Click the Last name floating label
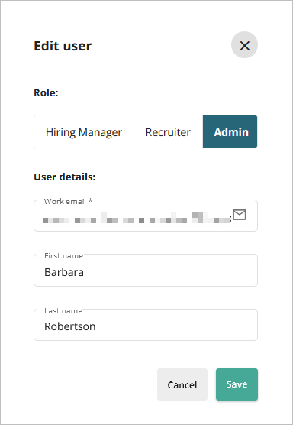Image resolution: width=293 pixels, height=425 pixels. [x=63, y=311]
